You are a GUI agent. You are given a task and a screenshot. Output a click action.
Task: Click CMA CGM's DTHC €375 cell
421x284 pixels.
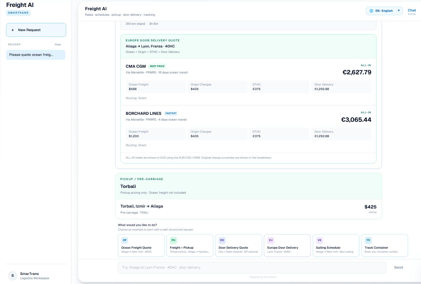click(x=280, y=87)
